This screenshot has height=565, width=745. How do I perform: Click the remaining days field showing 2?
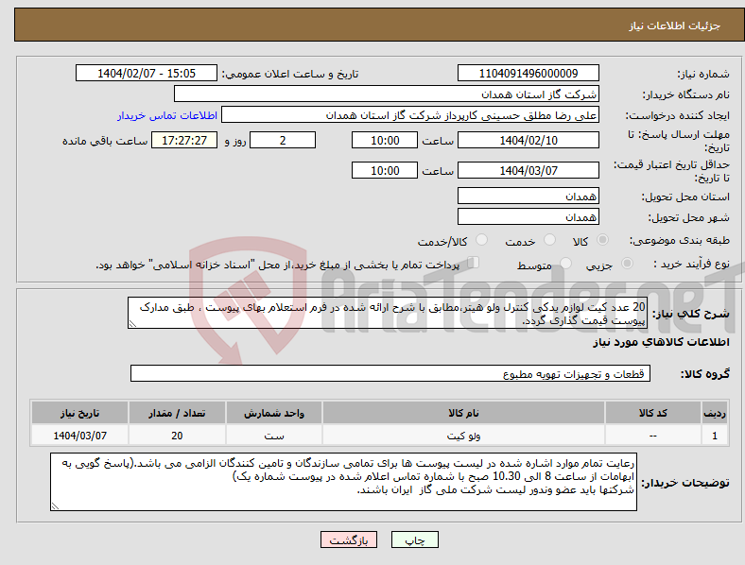pyautogui.click(x=283, y=140)
